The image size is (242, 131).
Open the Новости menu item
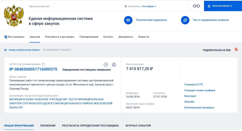(x=143, y=37)
